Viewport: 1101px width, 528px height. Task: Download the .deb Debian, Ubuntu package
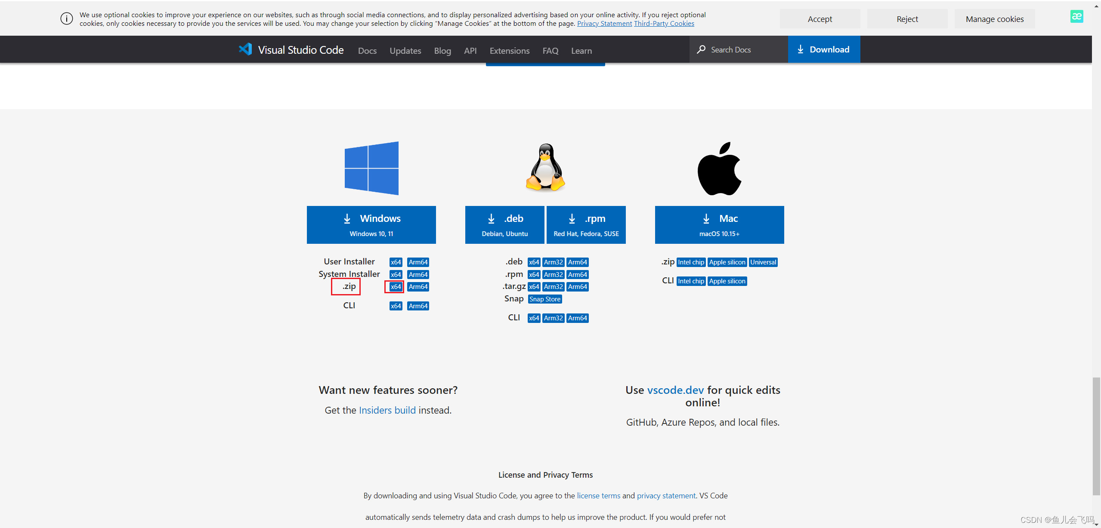coord(504,225)
